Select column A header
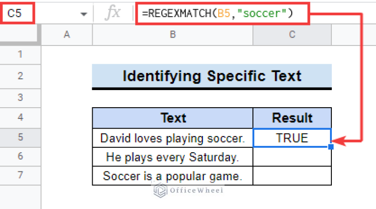Image resolution: width=376 pixels, height=209 pixels. 67,34
